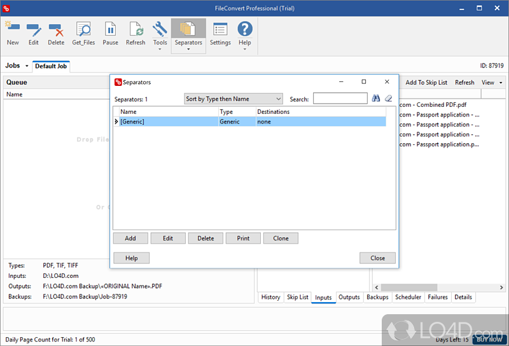Open the Sort by Type then Name dropdown

coord(233,99)
